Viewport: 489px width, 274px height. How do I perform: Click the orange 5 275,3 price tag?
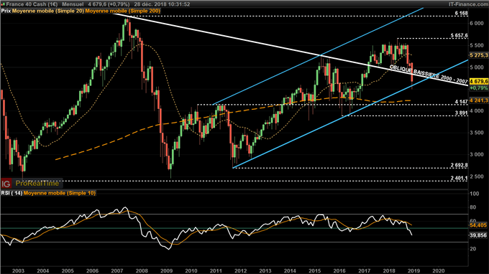pos(478,55)
